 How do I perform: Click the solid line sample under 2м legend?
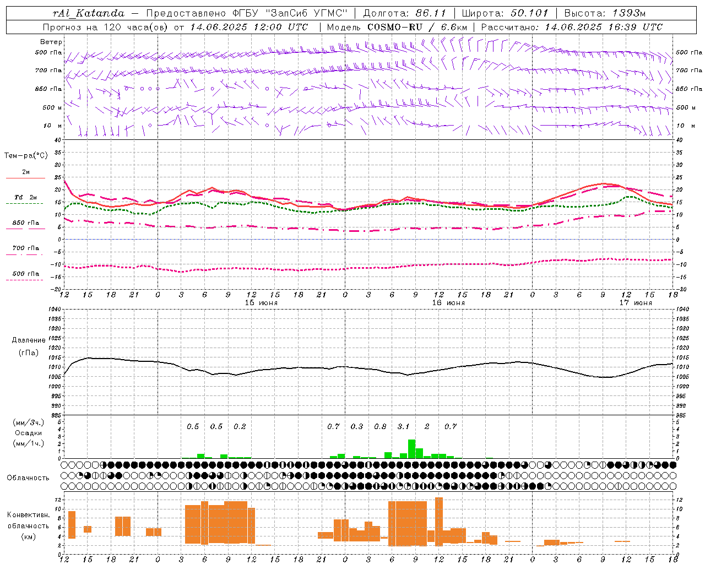pos(25,178)
